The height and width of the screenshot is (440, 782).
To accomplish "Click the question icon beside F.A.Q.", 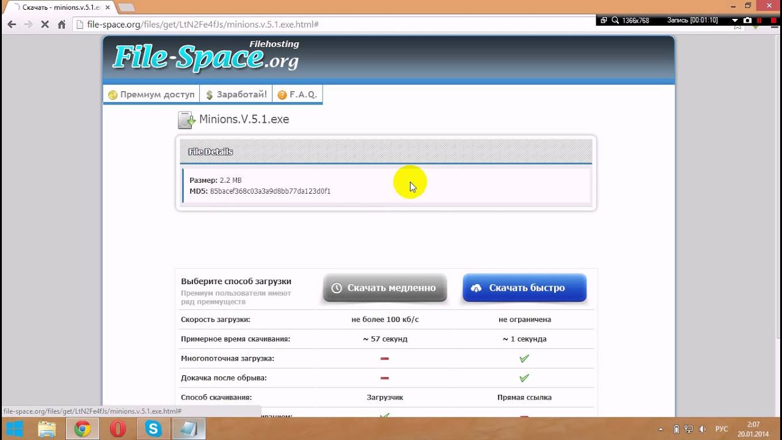I will click(x=282, y=95).
